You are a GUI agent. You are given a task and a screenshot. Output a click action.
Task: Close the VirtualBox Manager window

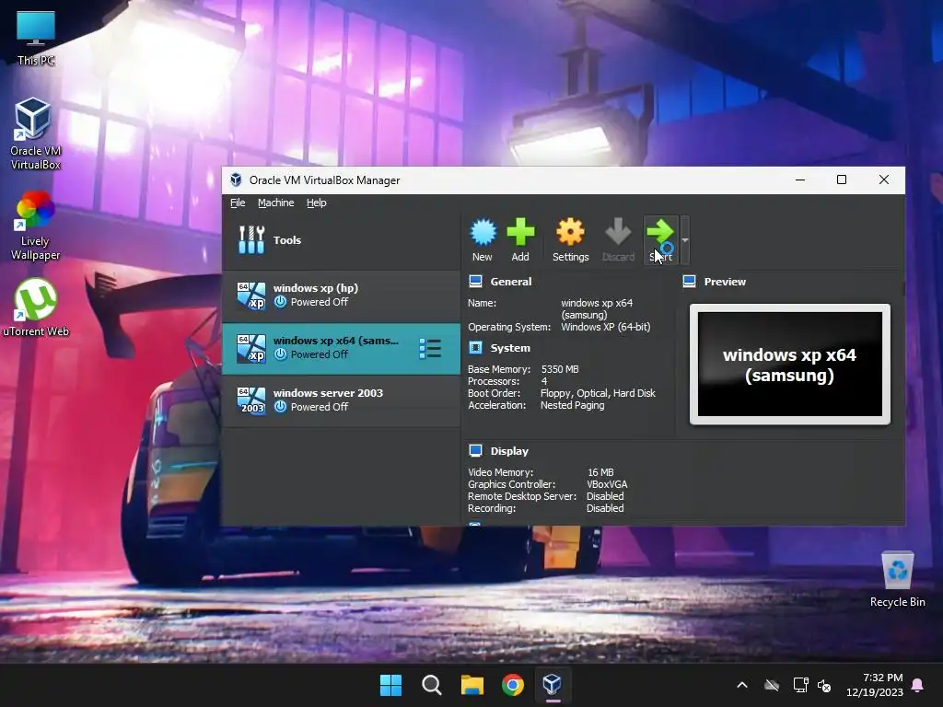[883, 180]
